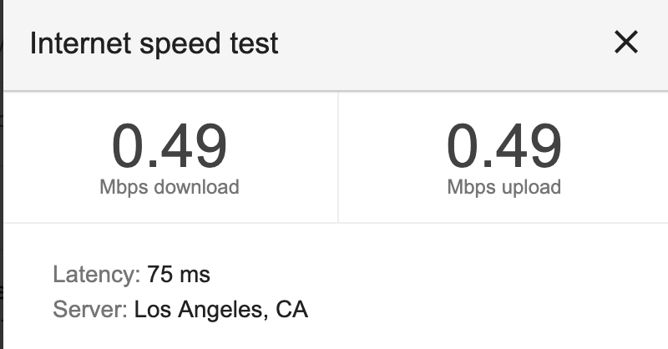Screen dimensions: 668x349
Task: Select the 75 ms latency value
Action: coord(179,274)
